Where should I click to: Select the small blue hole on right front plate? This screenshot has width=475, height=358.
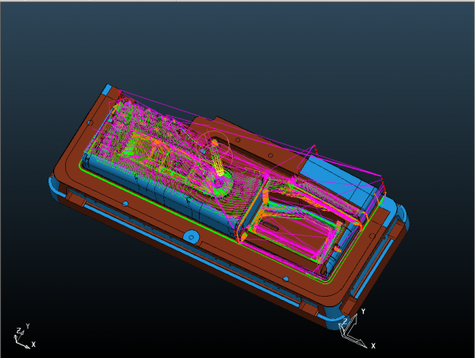(x=286, y=279)
